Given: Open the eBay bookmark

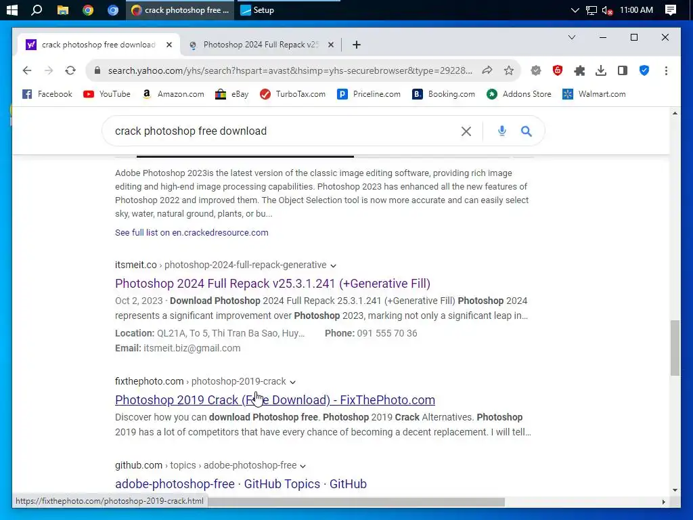Looking at the screenshot, I should 231,94.
